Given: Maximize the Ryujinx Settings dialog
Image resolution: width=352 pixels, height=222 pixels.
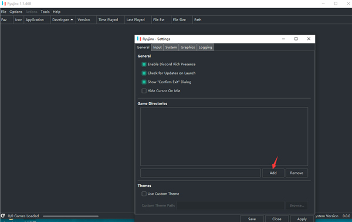Looking at the screenshot, I should pyautogui.click(x=296, y=39).
